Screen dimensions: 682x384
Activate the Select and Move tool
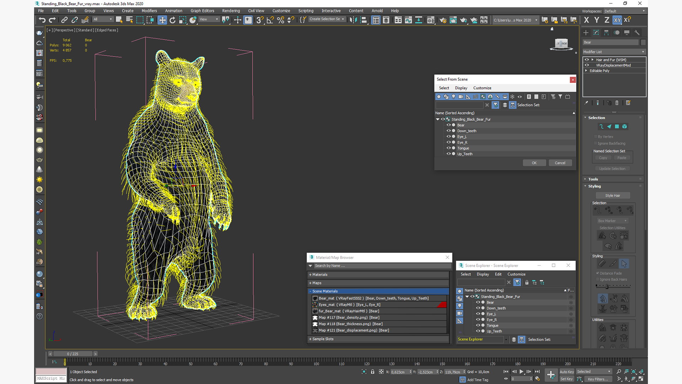(x=162, y=20)
